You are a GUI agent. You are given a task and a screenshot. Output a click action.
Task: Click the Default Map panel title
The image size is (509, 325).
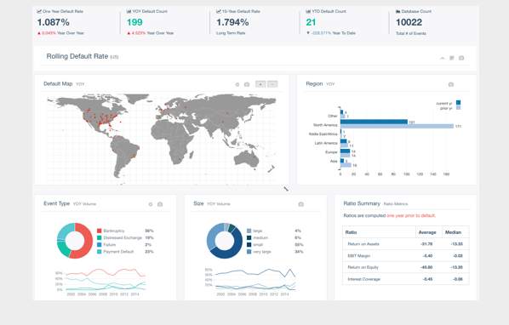pos(58,83)
